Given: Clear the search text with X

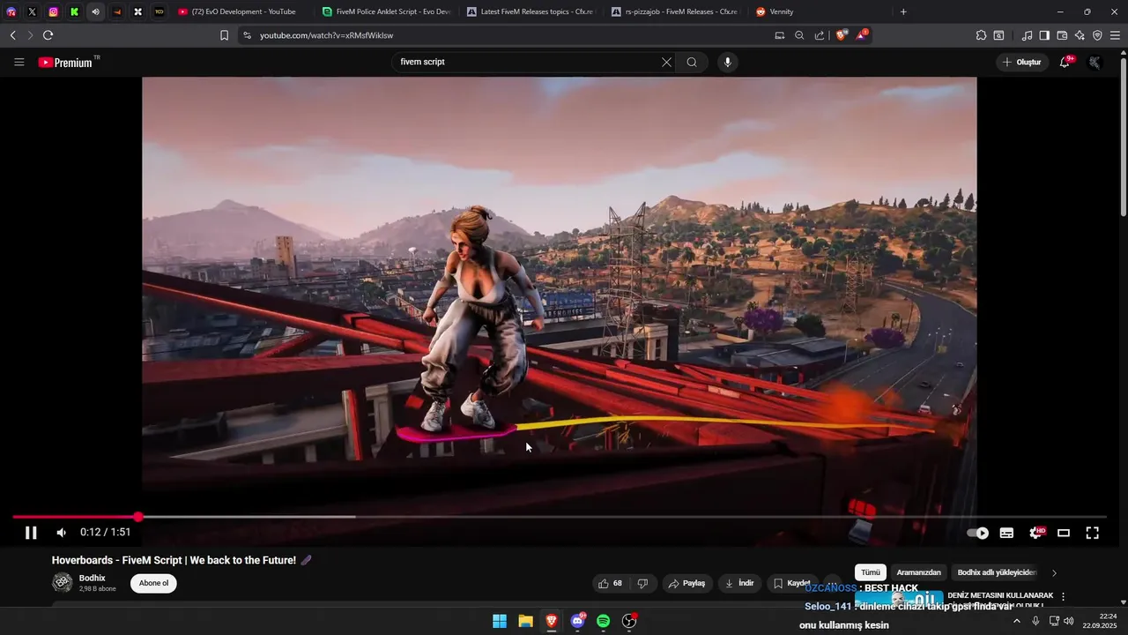Looking at the screenshot, I should point(666,62).
